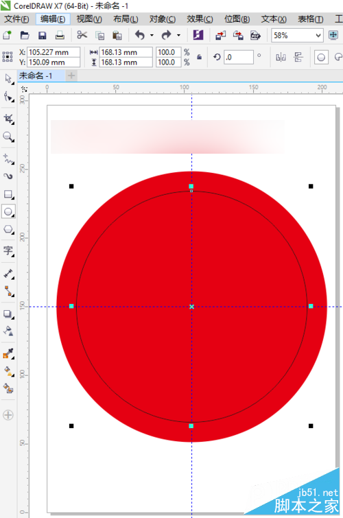This screenshot has height=518, width=343.
Task: Click the toolbox customize plus button
Action: (8, 414)
